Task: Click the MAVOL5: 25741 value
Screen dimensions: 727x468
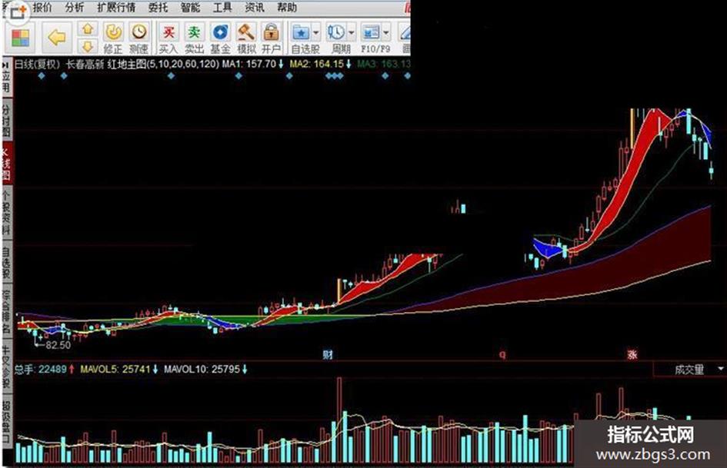Action: point(115,370)
